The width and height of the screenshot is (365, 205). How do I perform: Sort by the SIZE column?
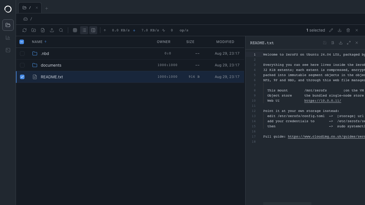(x=190, y=42)
